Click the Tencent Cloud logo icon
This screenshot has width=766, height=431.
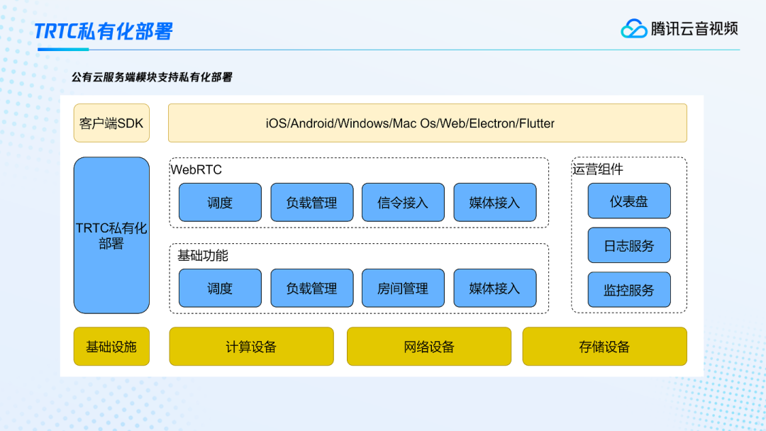tap(633, 29)
